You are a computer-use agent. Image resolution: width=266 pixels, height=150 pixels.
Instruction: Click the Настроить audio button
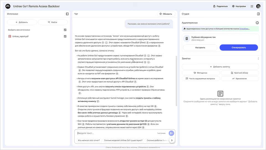click(200, 47)
